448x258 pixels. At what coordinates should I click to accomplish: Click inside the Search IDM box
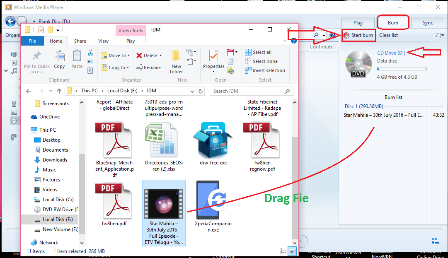point(249,91)
